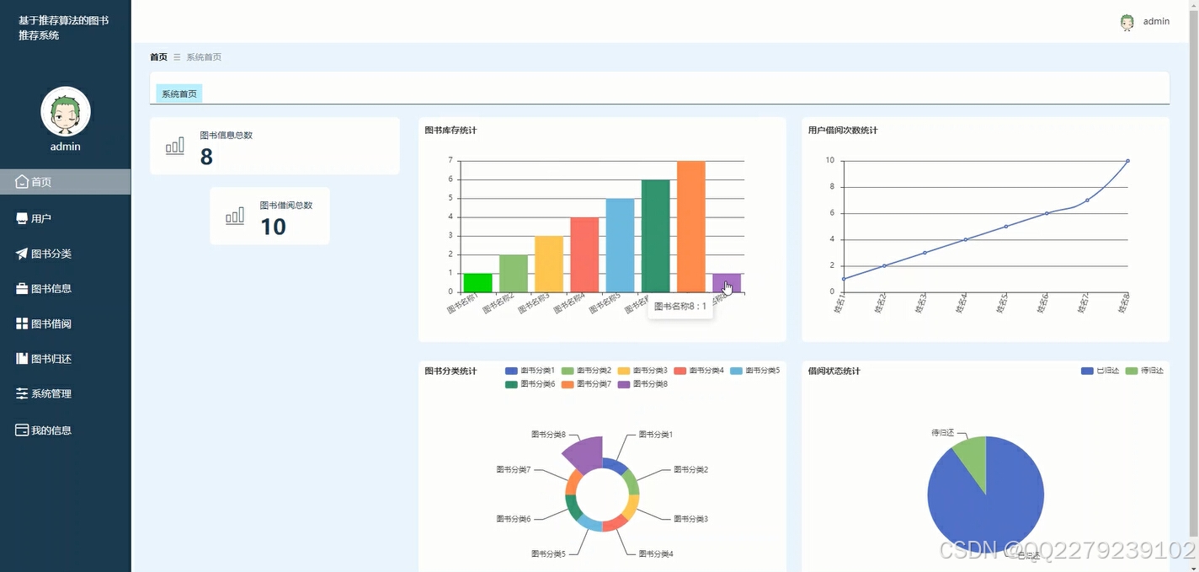Viewport: 1199px width, 572px height.
Task: Select the home icon beside 首页
Action: pos(22,181)
